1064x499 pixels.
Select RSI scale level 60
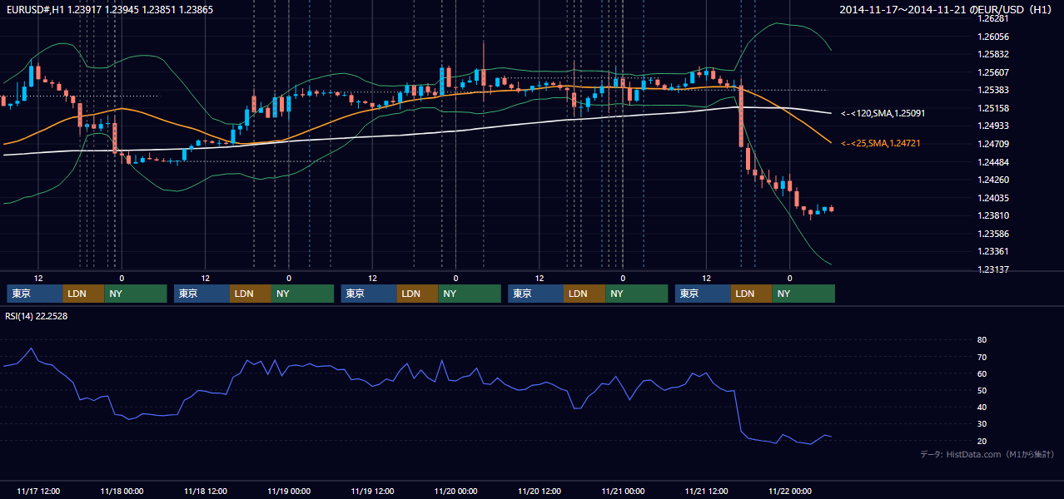point(982,373)
